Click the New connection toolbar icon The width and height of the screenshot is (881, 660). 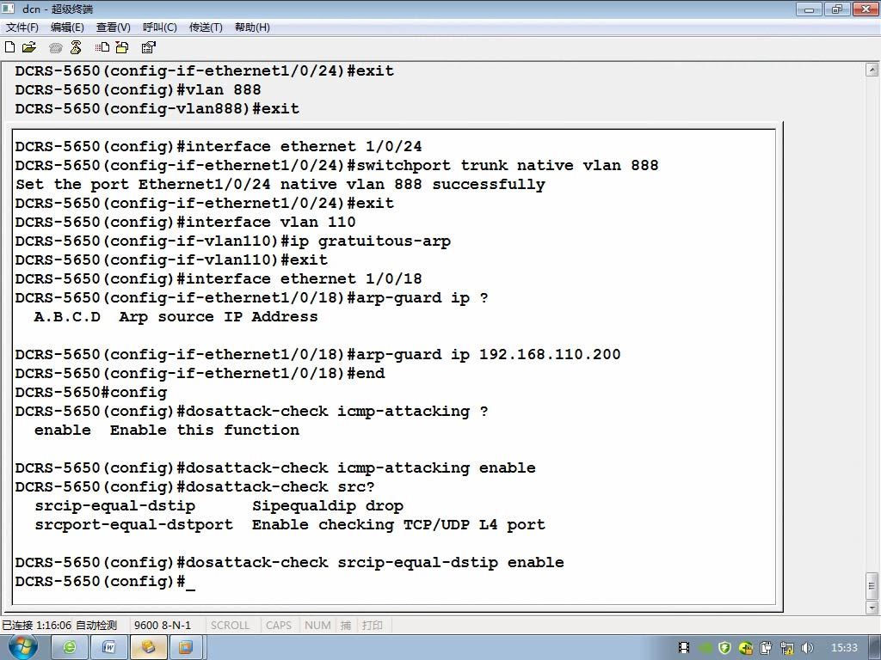9,47
